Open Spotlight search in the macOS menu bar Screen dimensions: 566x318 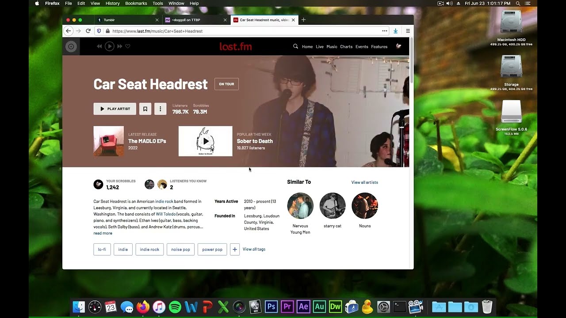pyautogui.click(x=518, y=3)
